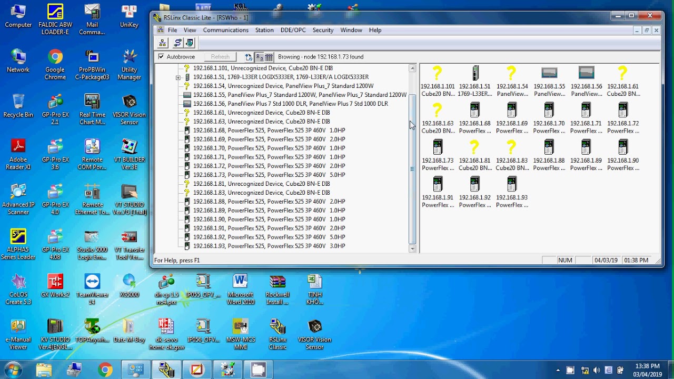Click the greyed Refresh button
Screen dimensions: 674x379
[220, 57]
